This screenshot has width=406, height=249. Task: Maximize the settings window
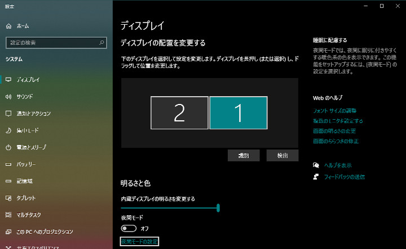pos(382,6)
